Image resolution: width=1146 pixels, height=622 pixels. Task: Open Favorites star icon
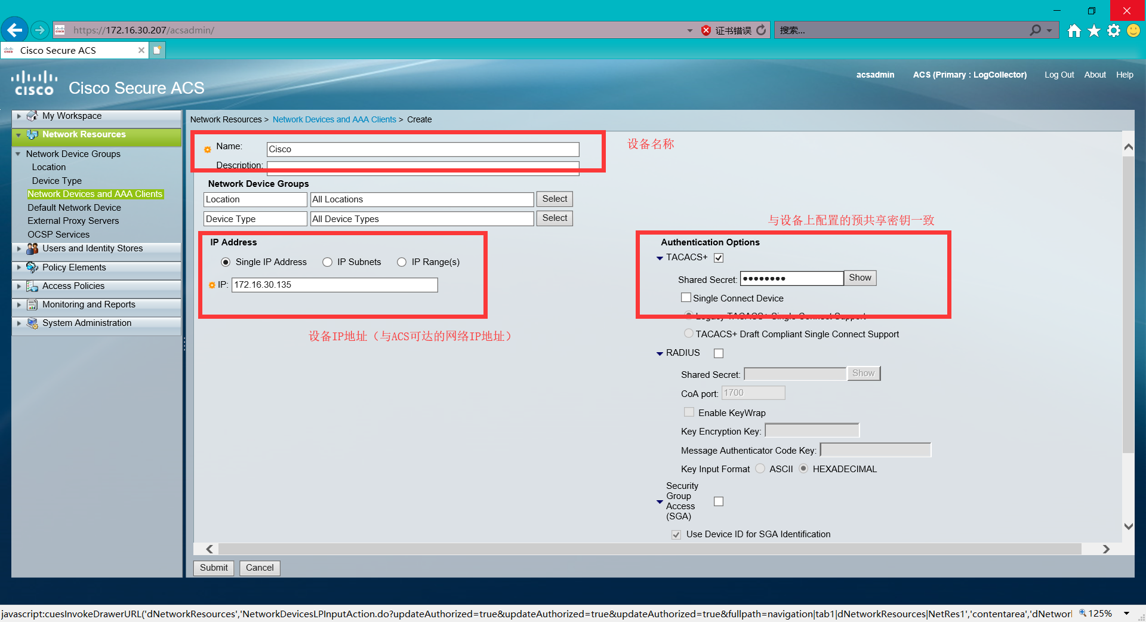coord(1094,30)
